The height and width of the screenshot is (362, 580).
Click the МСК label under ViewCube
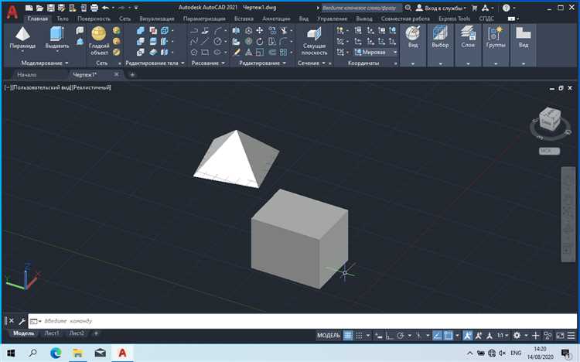pos(549,151)
